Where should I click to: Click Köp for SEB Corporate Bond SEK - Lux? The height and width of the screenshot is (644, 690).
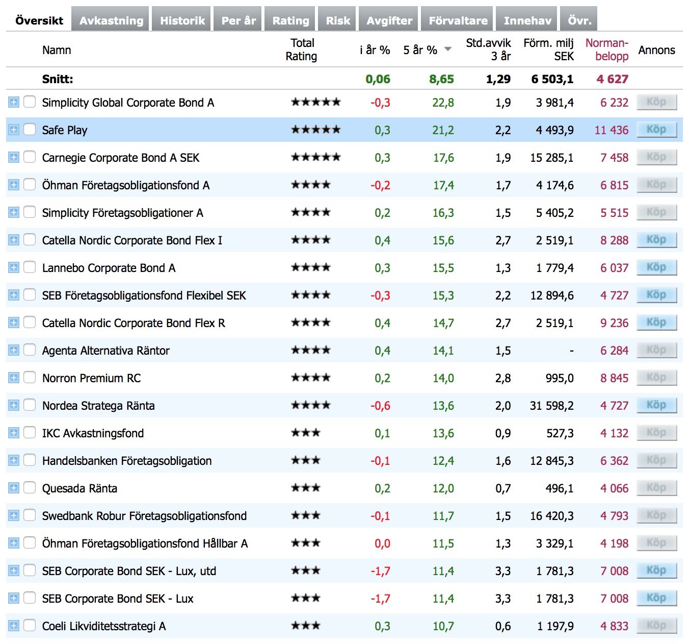pyautogui.click(x=656, y=598)
